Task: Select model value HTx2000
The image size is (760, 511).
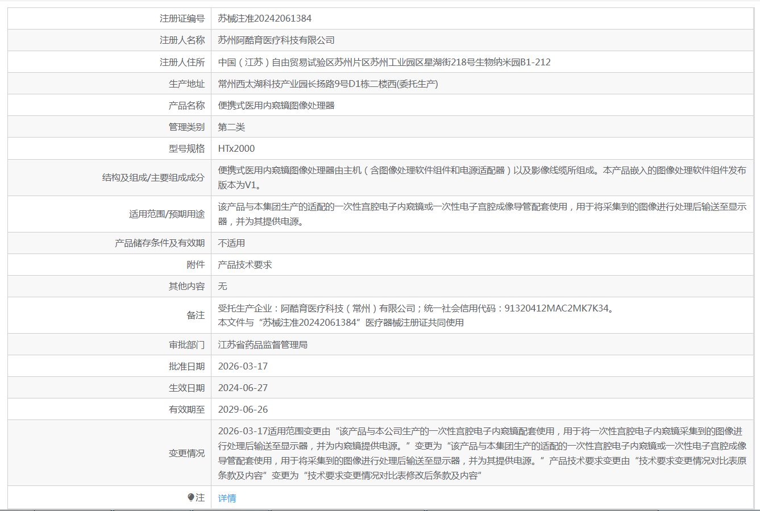Action: tap(236, 148)
